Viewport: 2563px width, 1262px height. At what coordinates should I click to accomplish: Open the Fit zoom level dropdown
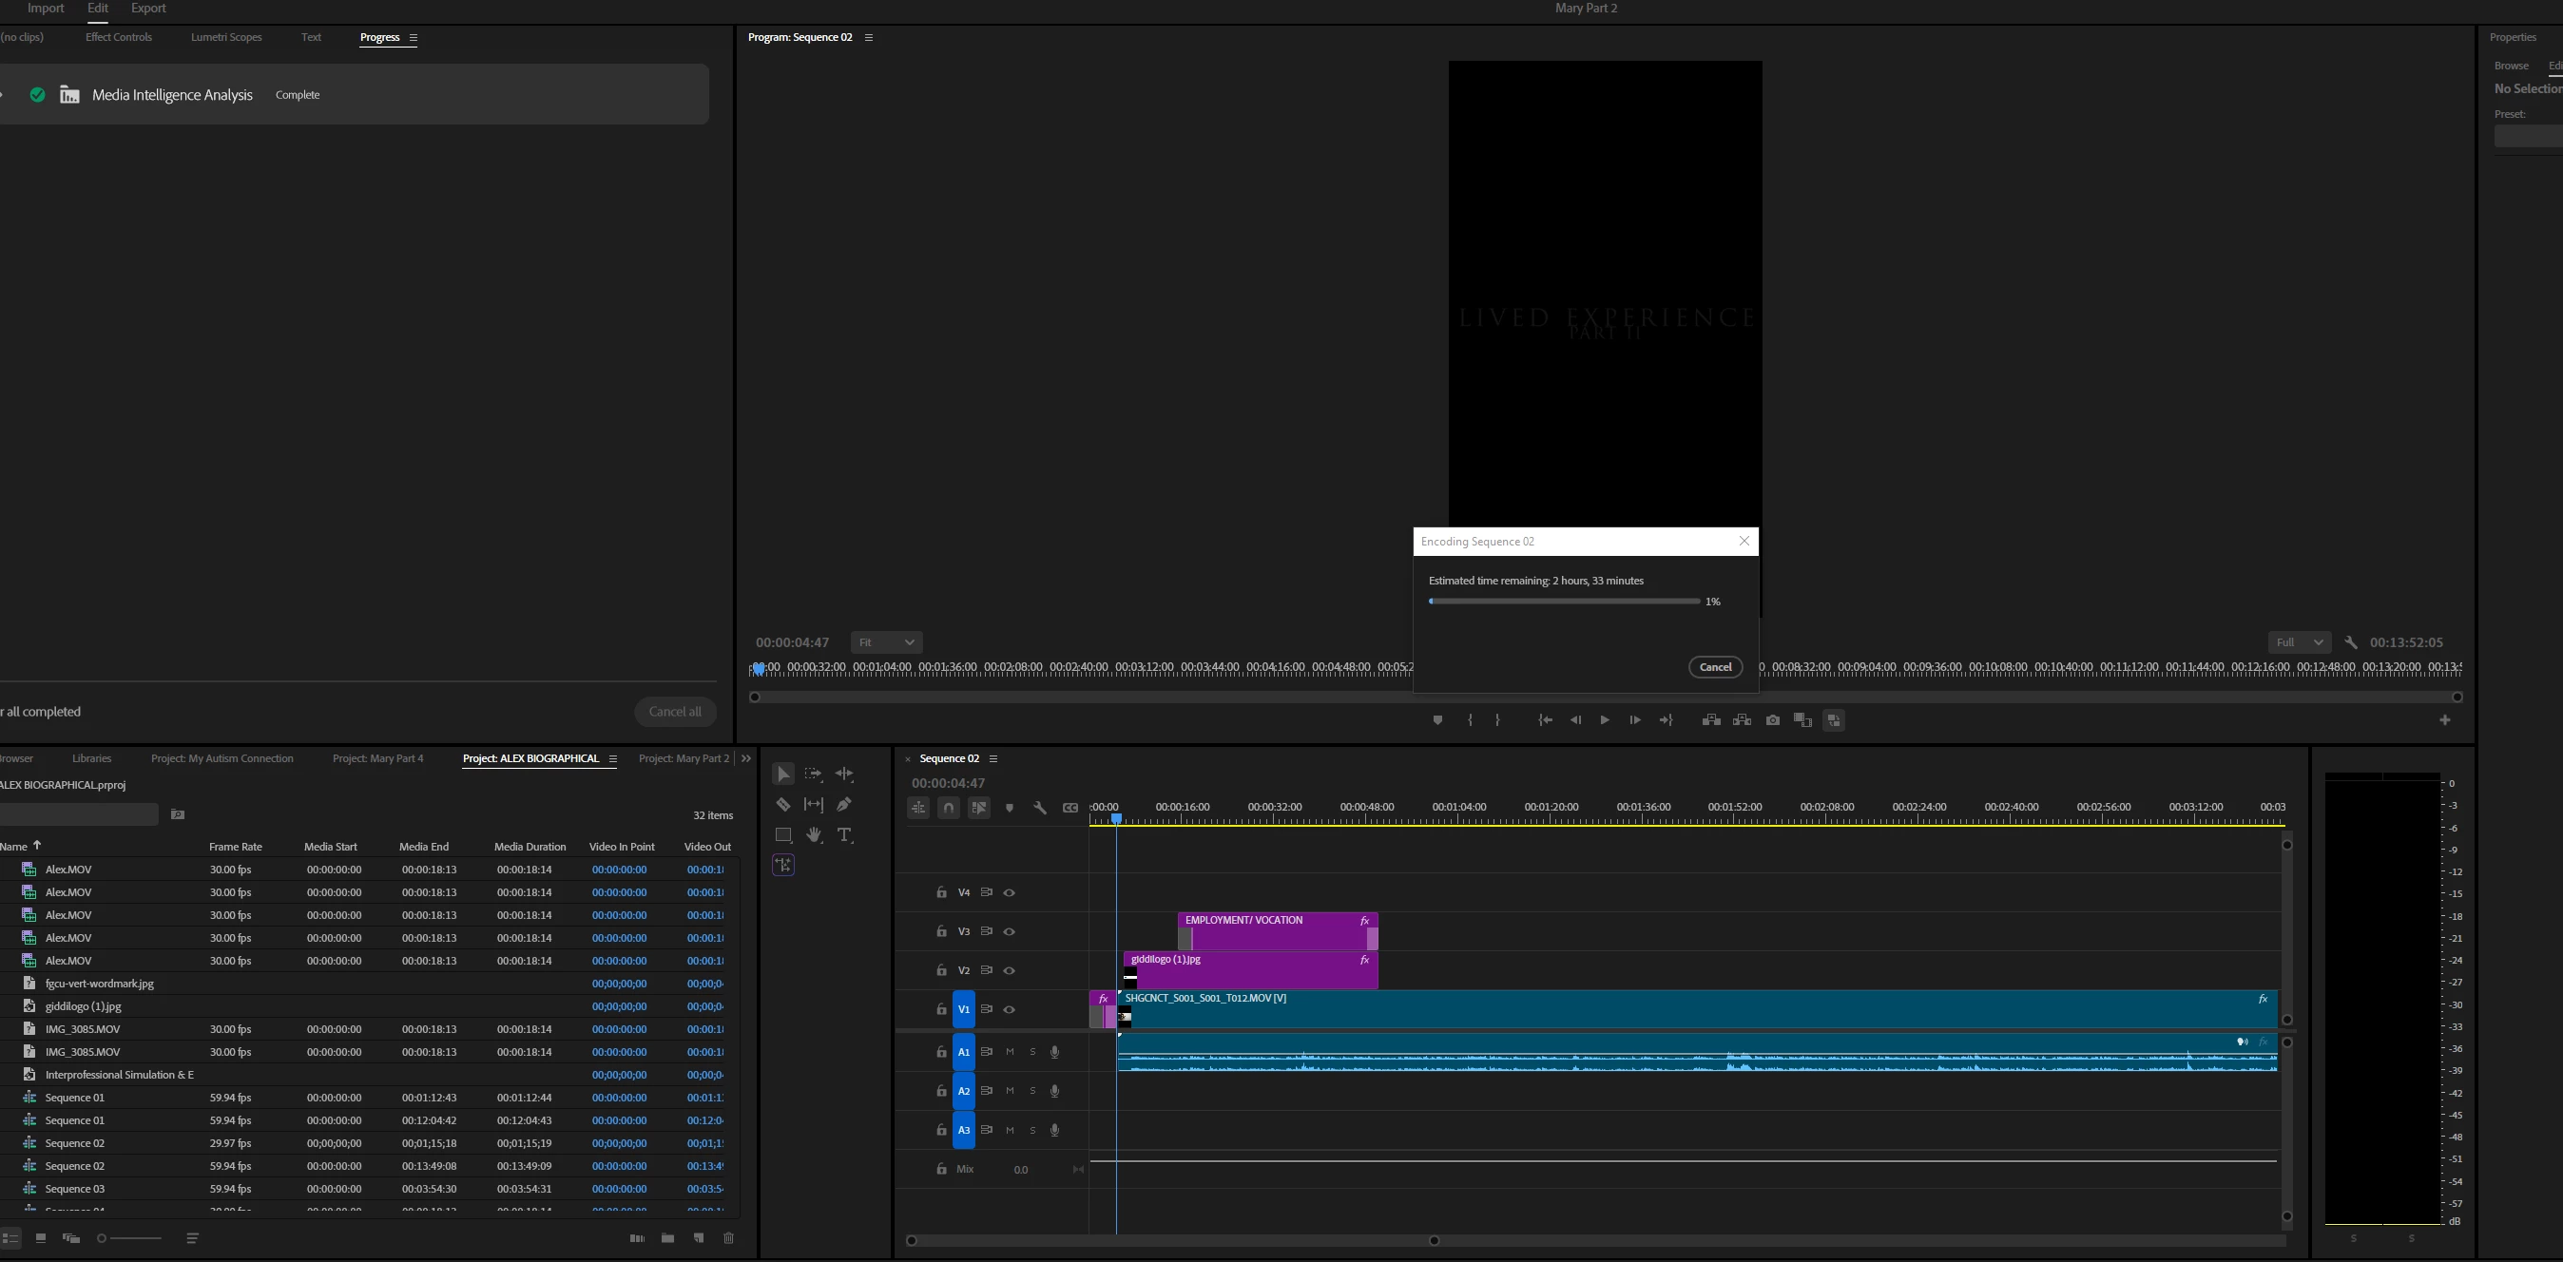[885, 642]
